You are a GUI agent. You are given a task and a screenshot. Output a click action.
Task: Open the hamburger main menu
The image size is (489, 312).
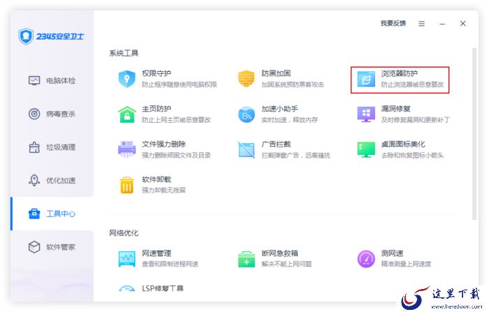click(421, 24)
